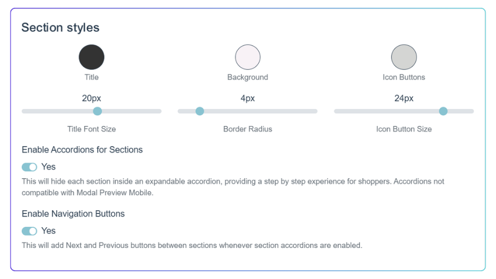Disable the Enable Accordions for Sections toggle
Image resolution: width=496 pixels, height=279 pixels.
point(29,167)
